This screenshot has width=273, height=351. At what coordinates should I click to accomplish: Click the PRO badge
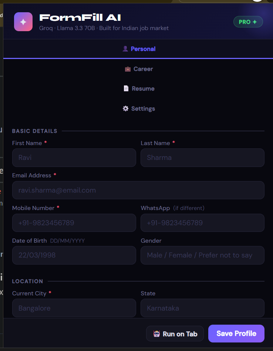(x=248, y=22)
